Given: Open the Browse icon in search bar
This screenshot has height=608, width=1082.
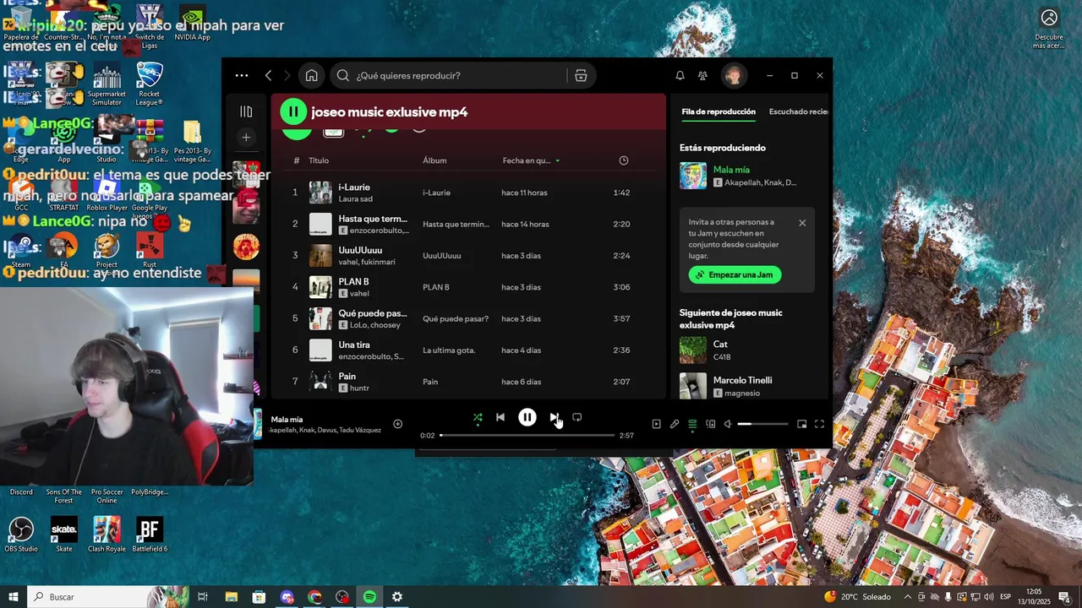Looking at the screenshot, I should pyautogui.click(x=581, y=75).
